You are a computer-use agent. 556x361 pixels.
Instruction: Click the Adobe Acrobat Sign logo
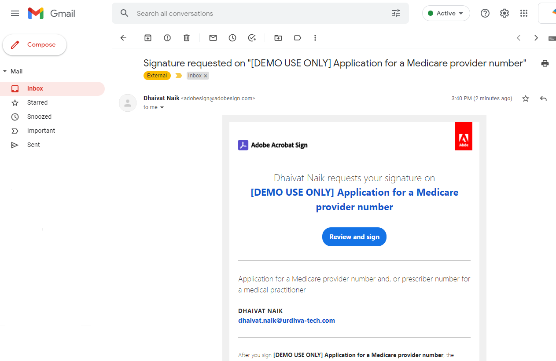point(273,145)
